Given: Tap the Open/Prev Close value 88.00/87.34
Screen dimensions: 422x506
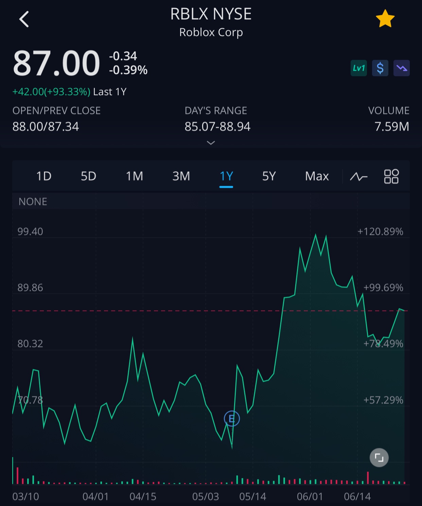Looking at the screenshot, I should click(x=46, y=126).
